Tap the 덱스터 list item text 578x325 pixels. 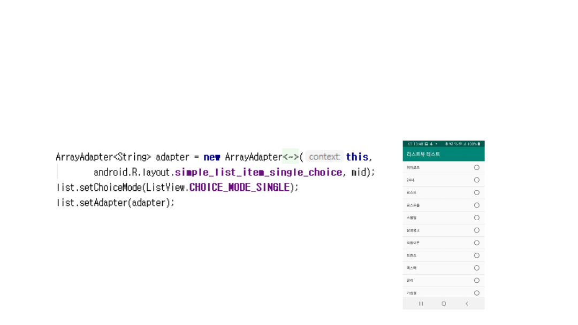point(412,268)
